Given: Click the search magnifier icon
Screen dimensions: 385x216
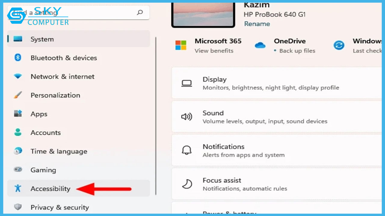Looking at the screenshot, I should (x=140, y=13).
